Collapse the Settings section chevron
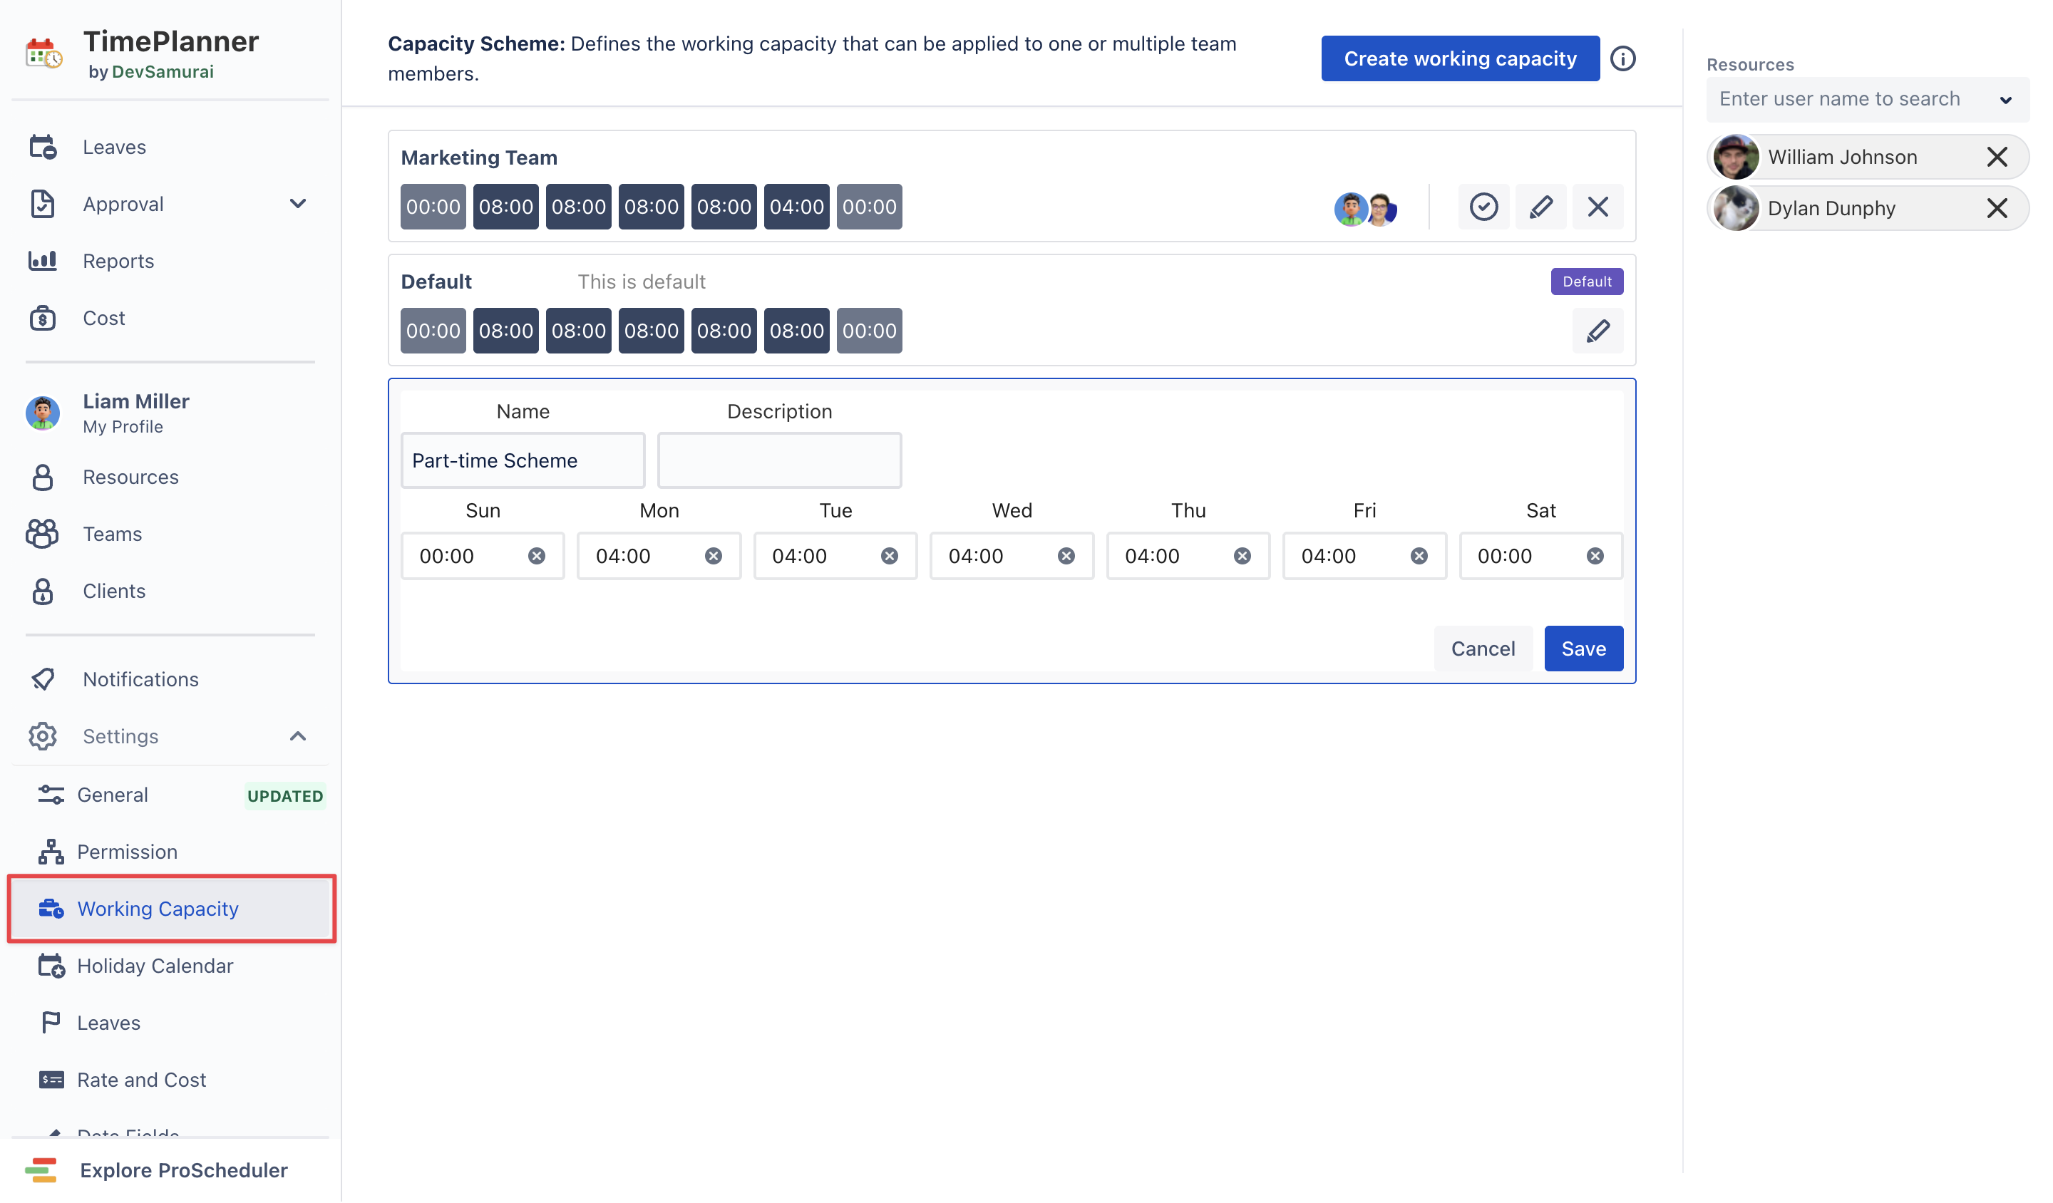The height and width of the screenshot is (1203, 2053). click(297, 735)
